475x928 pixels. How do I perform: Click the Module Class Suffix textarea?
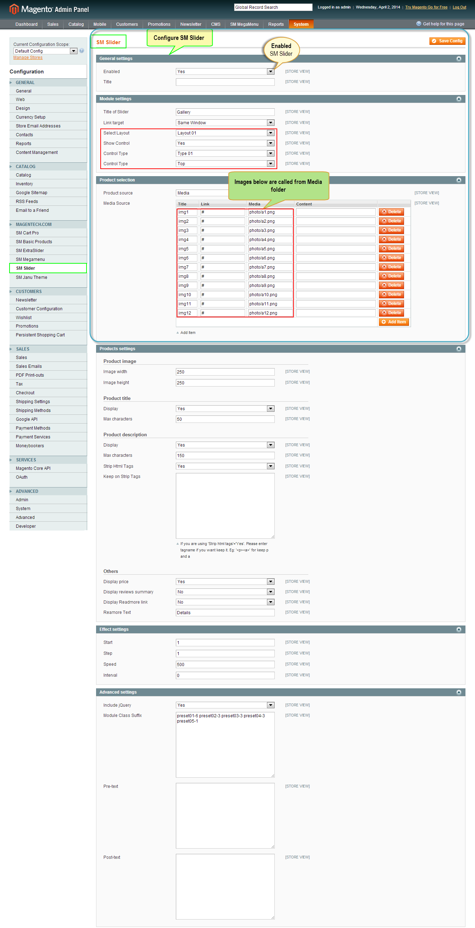225,745
